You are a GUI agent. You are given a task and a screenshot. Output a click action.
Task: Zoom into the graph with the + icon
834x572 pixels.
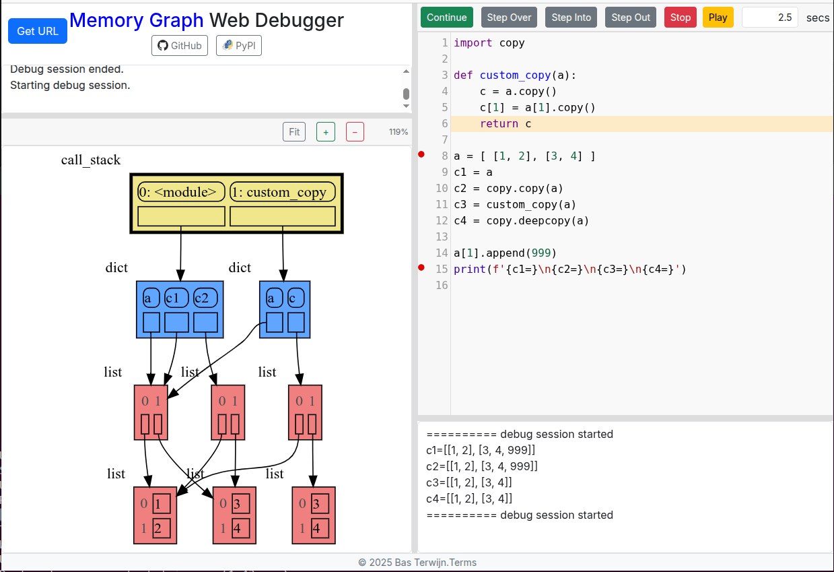pos(325,131)
